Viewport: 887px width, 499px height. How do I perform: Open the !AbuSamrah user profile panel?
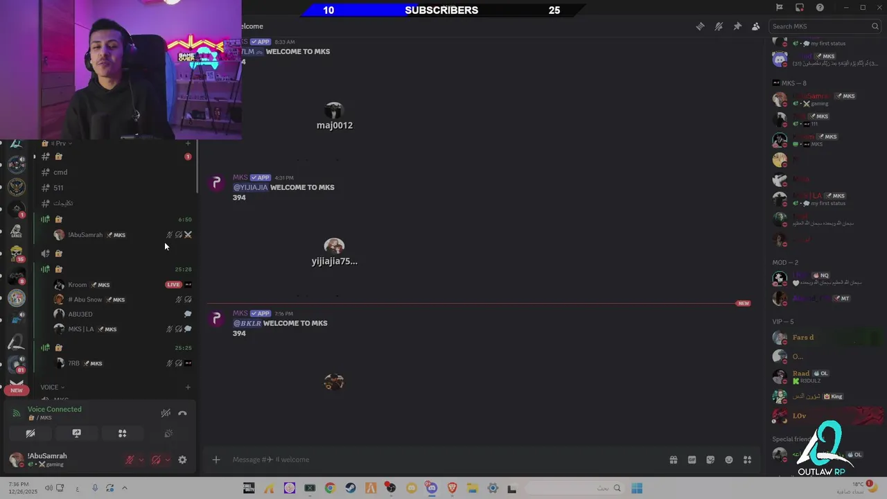(47, 459)
